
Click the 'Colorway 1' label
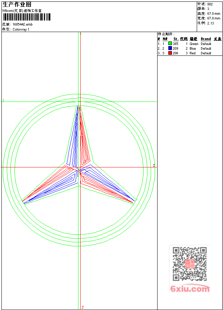21,29
